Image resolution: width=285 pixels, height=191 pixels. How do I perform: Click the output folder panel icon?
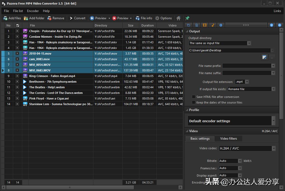click(x=189, y=25)
